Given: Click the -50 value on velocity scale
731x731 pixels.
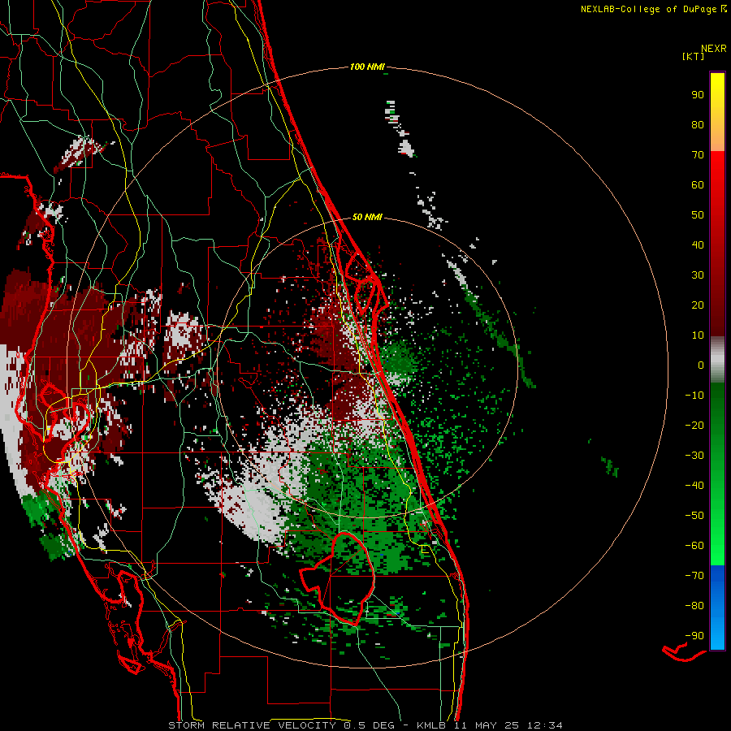Looking at the screenshot, I should [x=694, y=516].
